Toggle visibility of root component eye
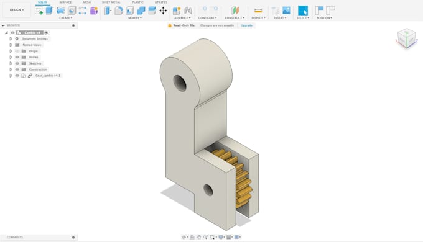The image size is (423, 242). click(12, 32)
